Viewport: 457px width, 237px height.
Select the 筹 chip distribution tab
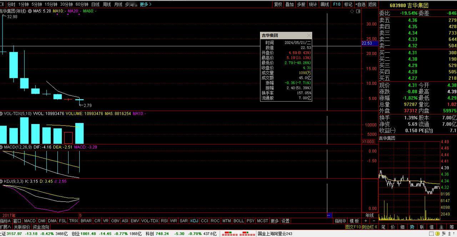coord(451,227)
